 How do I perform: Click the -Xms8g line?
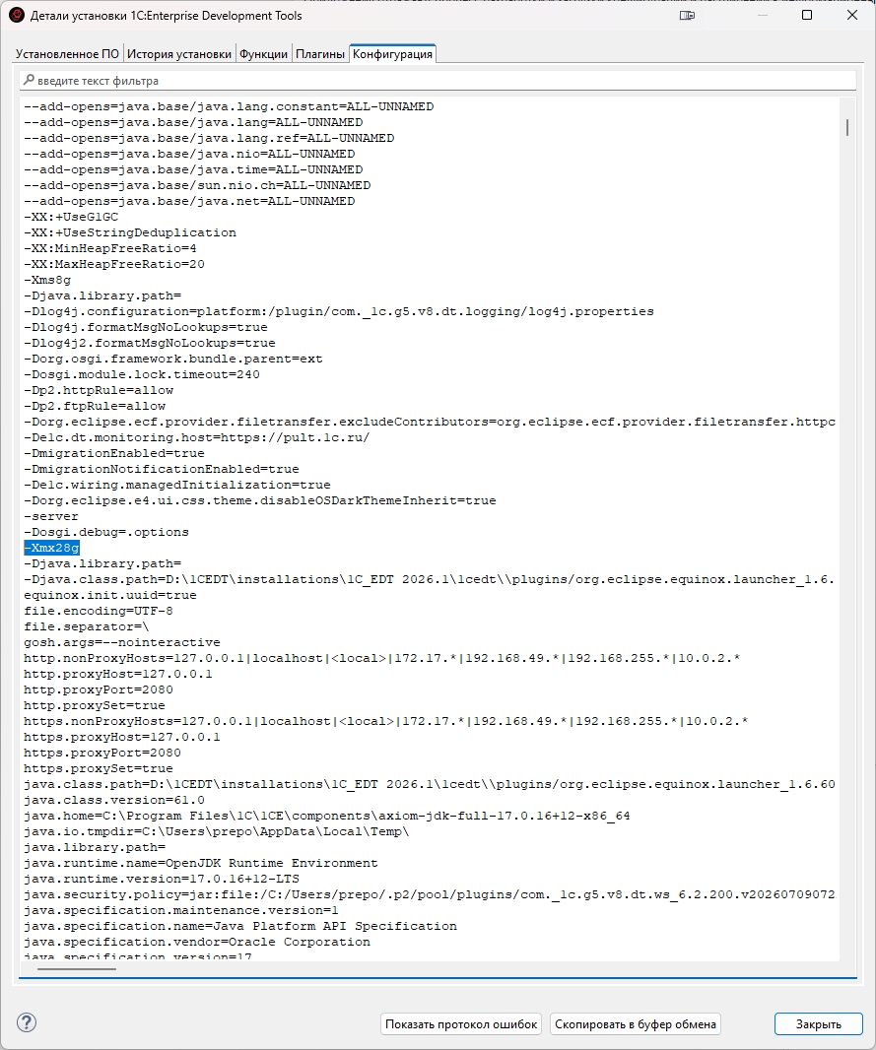click(x=47, y=280)
